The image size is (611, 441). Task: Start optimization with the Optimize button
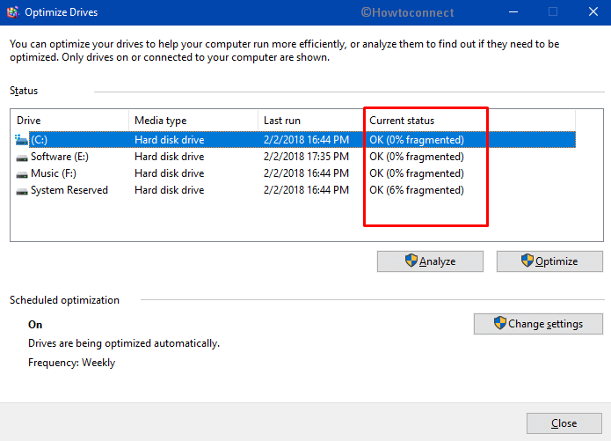(549, 261)
